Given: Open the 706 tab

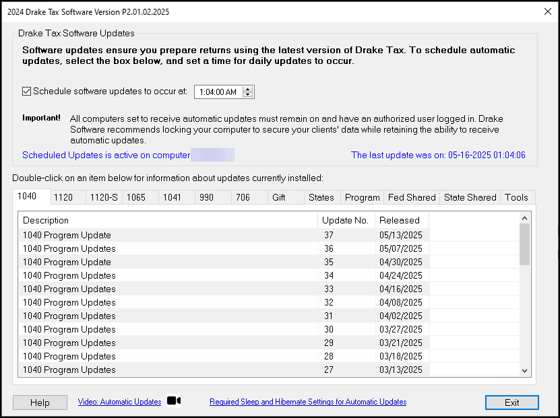Looking at the screenshot, I should (x=249, y=197).
